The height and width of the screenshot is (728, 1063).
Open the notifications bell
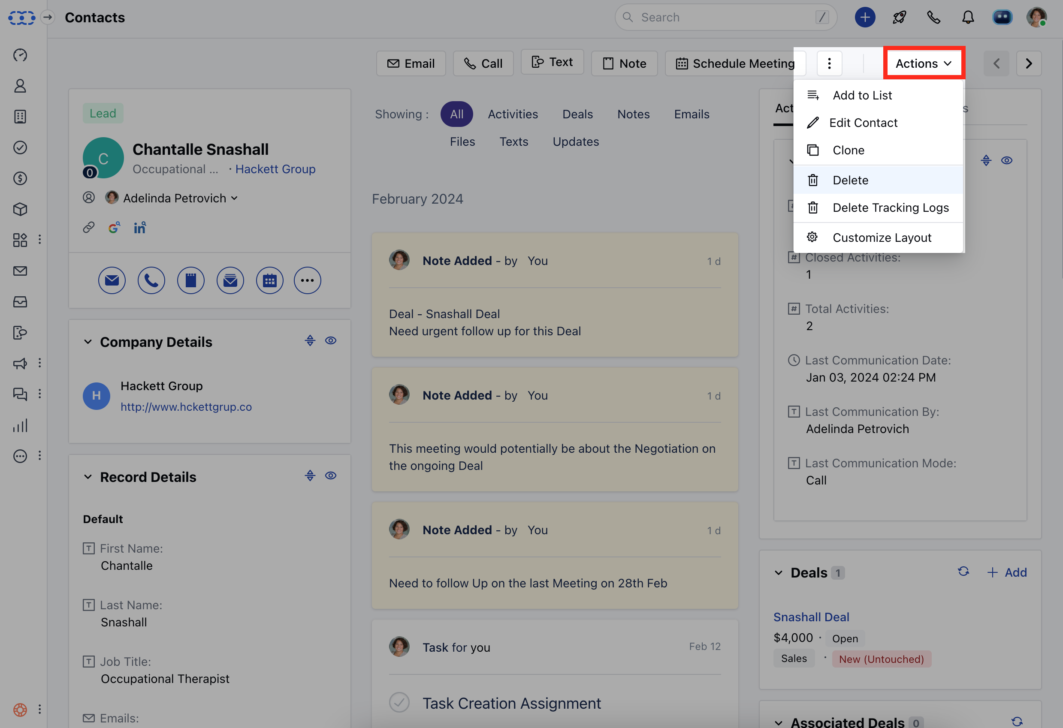click(x=968, y=18)
